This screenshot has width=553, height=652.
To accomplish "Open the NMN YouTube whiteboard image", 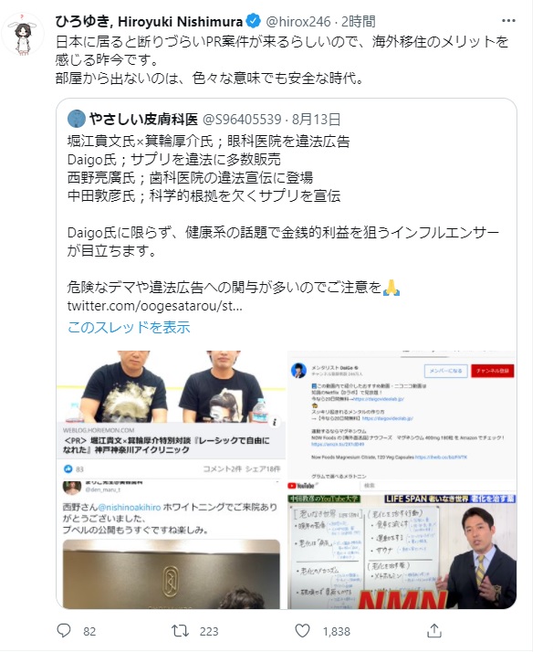I will tap(402, 543).
